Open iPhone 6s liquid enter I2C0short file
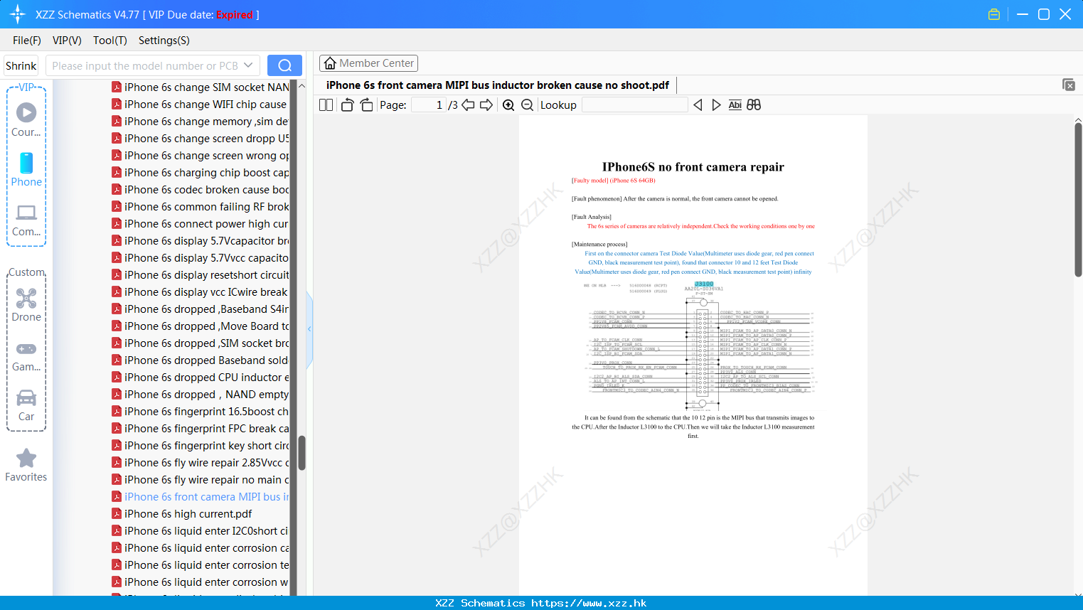Screen dimensions: 1083x610 (201, 531)
